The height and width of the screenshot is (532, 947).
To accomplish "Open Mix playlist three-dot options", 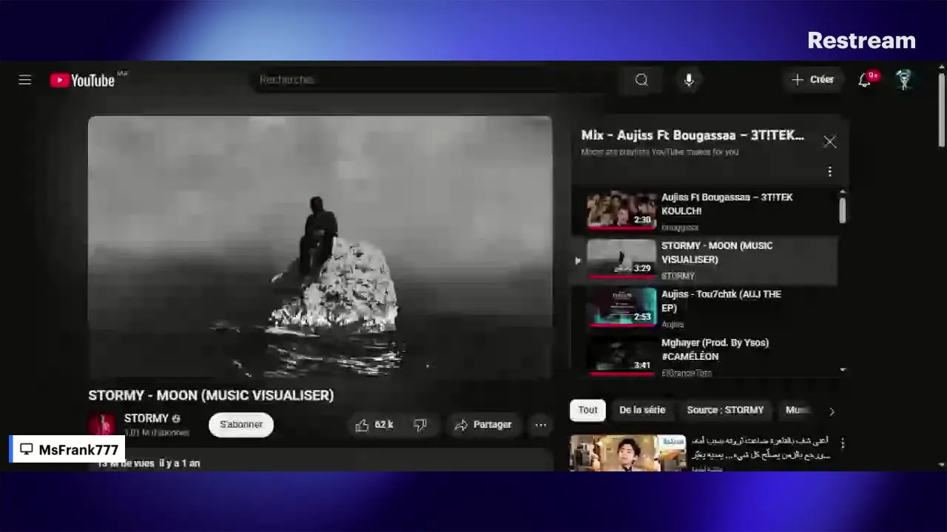I will [x=829, y=171].
